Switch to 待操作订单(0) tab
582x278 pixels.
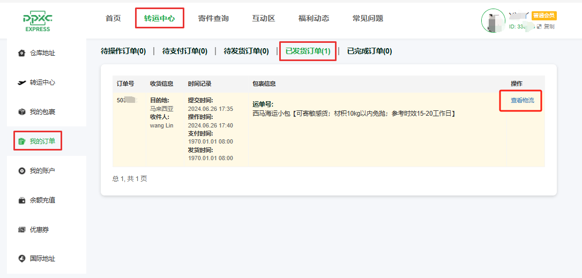(123, 51)
